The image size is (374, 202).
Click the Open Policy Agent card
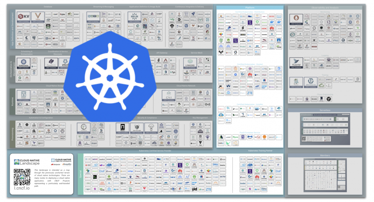click(137, 128)
